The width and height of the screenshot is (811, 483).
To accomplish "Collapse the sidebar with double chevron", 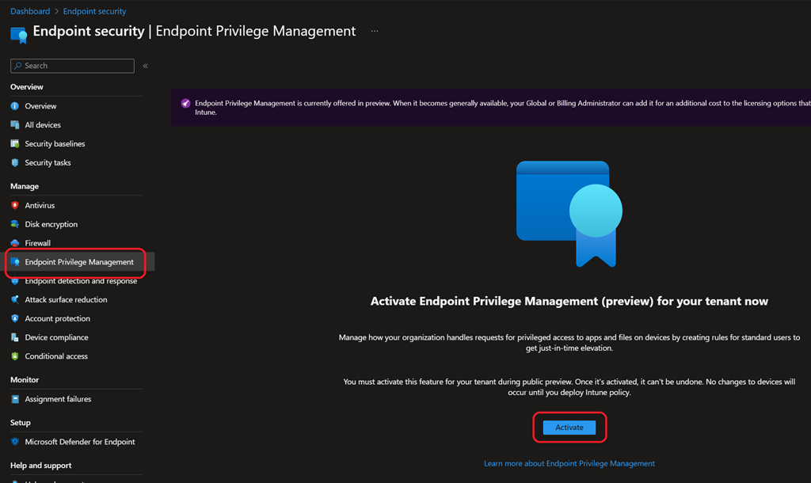I will click(x=146, y=66).
